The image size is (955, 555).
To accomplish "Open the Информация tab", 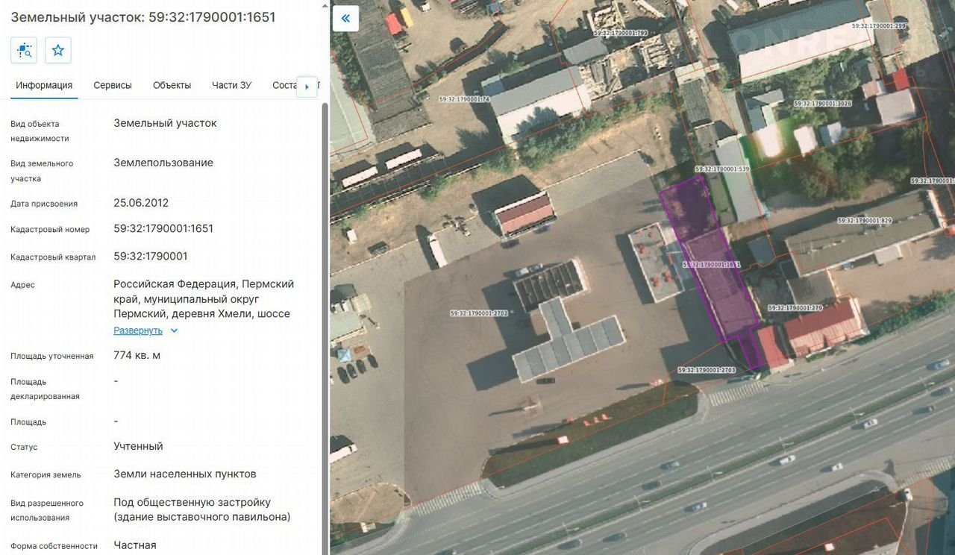I will 44,85.
